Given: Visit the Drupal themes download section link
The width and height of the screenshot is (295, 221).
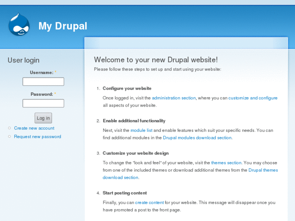Looking at the screenshot, I should pos(263,170).
